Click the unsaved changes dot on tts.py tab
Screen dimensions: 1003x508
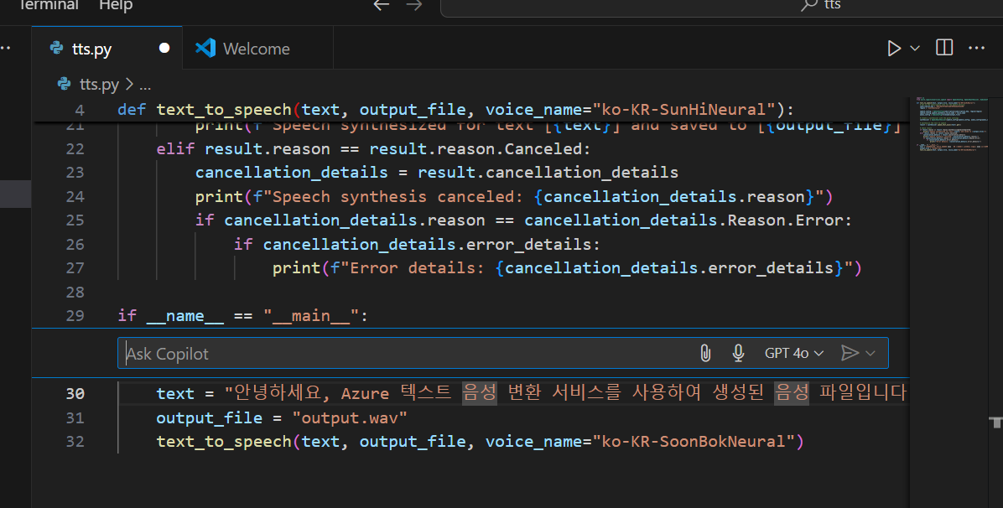164,48
